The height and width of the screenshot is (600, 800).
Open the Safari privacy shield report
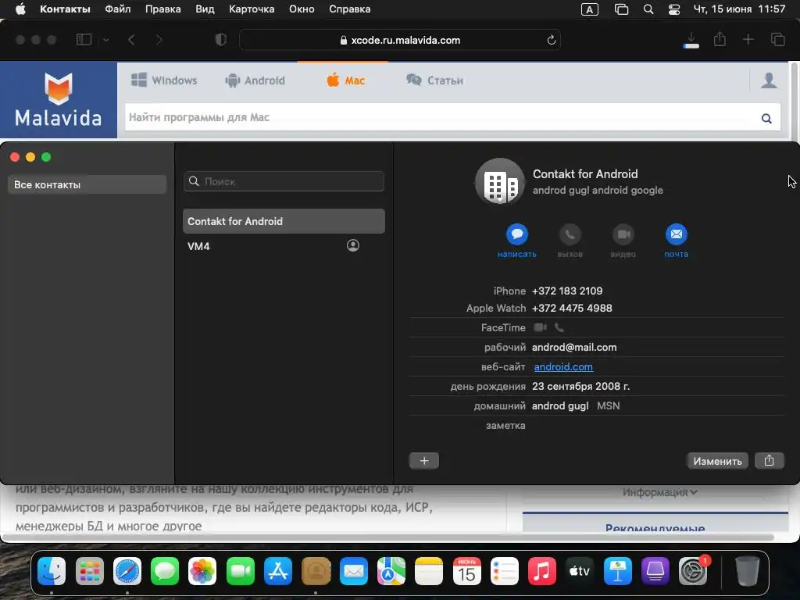(221, 40)
